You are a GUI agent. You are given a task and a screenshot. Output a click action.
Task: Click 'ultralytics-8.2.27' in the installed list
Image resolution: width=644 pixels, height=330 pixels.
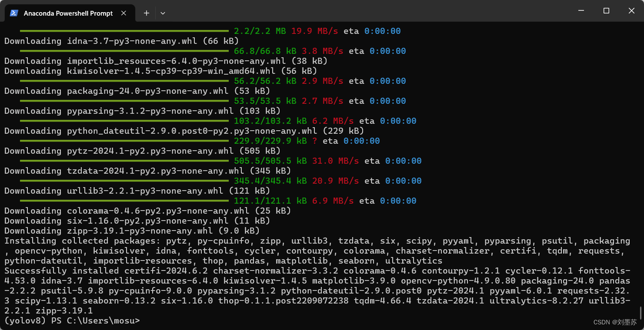tap(536, 301)
